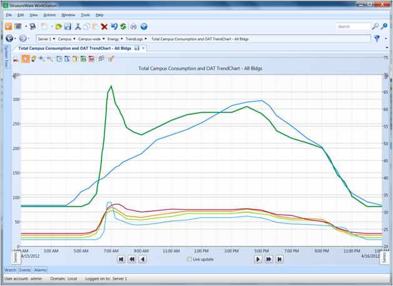Show one week with the 7 calendar icon
This screenshot has width=393, height=286.
[x=76, y=59]
